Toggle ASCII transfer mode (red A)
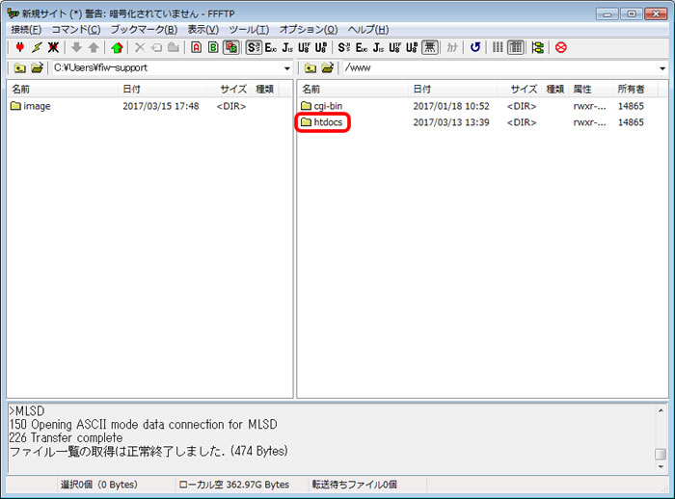675x499 pixels. tap(196, 47)
